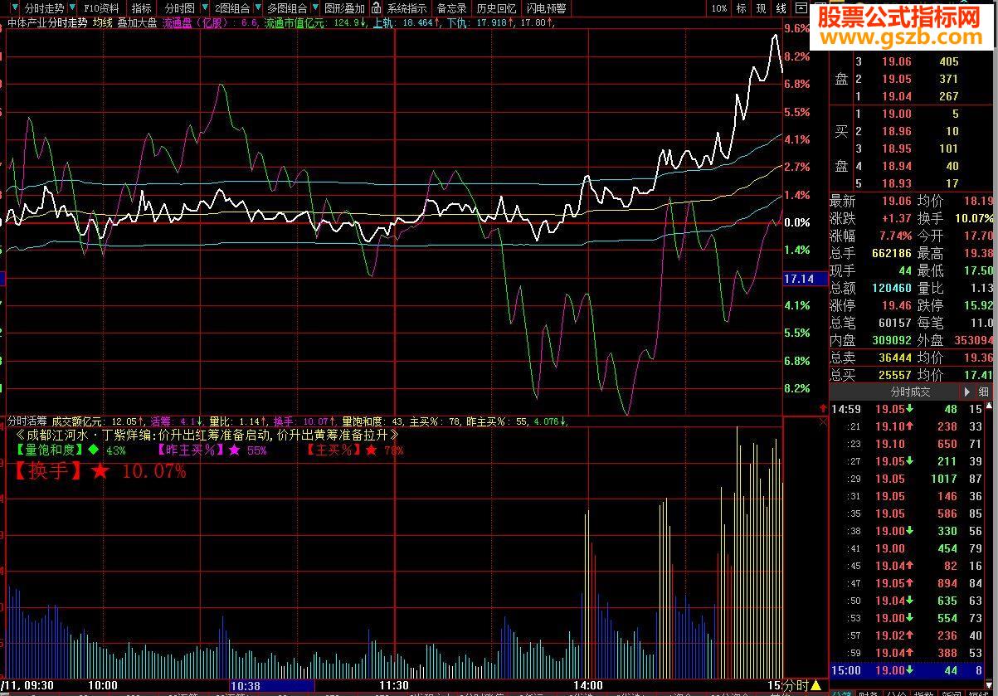The image size is (998, 696).
Task: Click the 涨停 price 19.46
Action: pyautogui.click(x=895, y=305)
